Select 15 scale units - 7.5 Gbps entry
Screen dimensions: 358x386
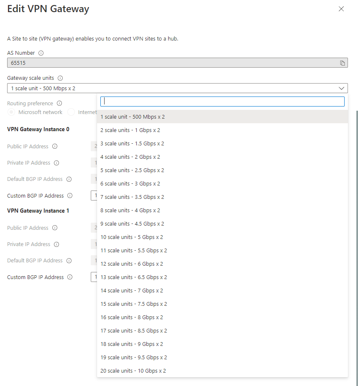pyautogui.click(x=222, y=304)
